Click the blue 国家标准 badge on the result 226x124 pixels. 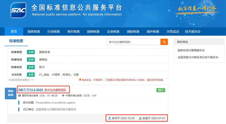[x=10, y=93]
